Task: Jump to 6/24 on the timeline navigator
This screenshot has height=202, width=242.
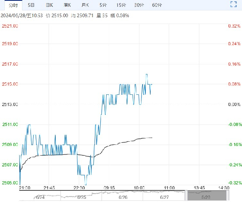Action: click(40, 197)
